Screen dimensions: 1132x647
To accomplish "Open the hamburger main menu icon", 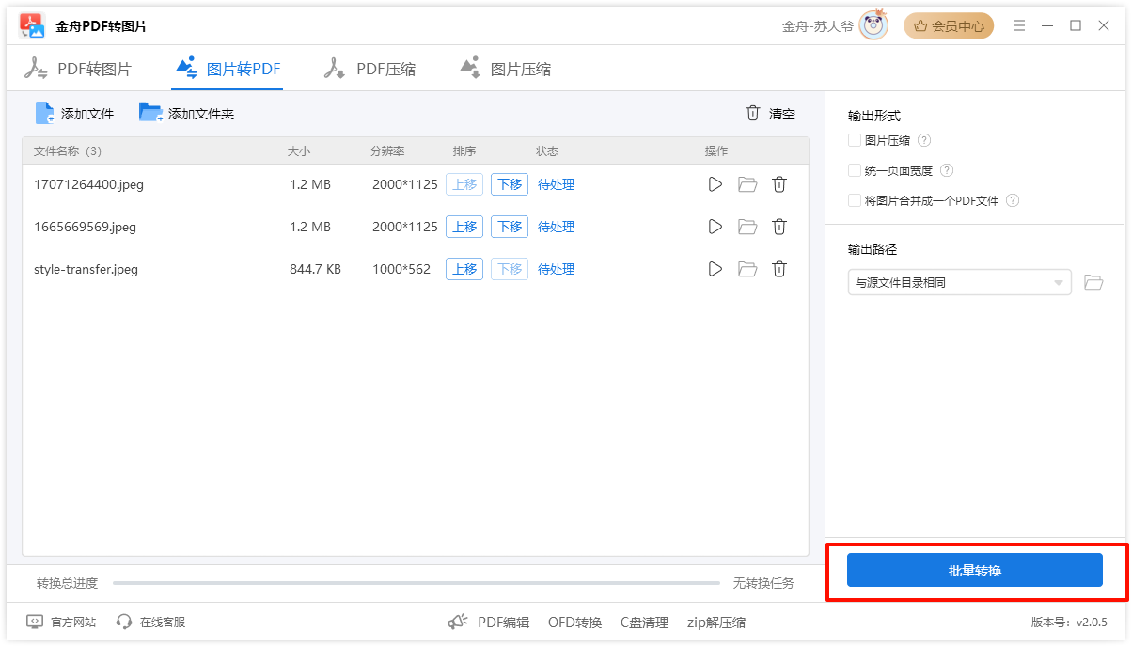I will (x=1019, y=26).
